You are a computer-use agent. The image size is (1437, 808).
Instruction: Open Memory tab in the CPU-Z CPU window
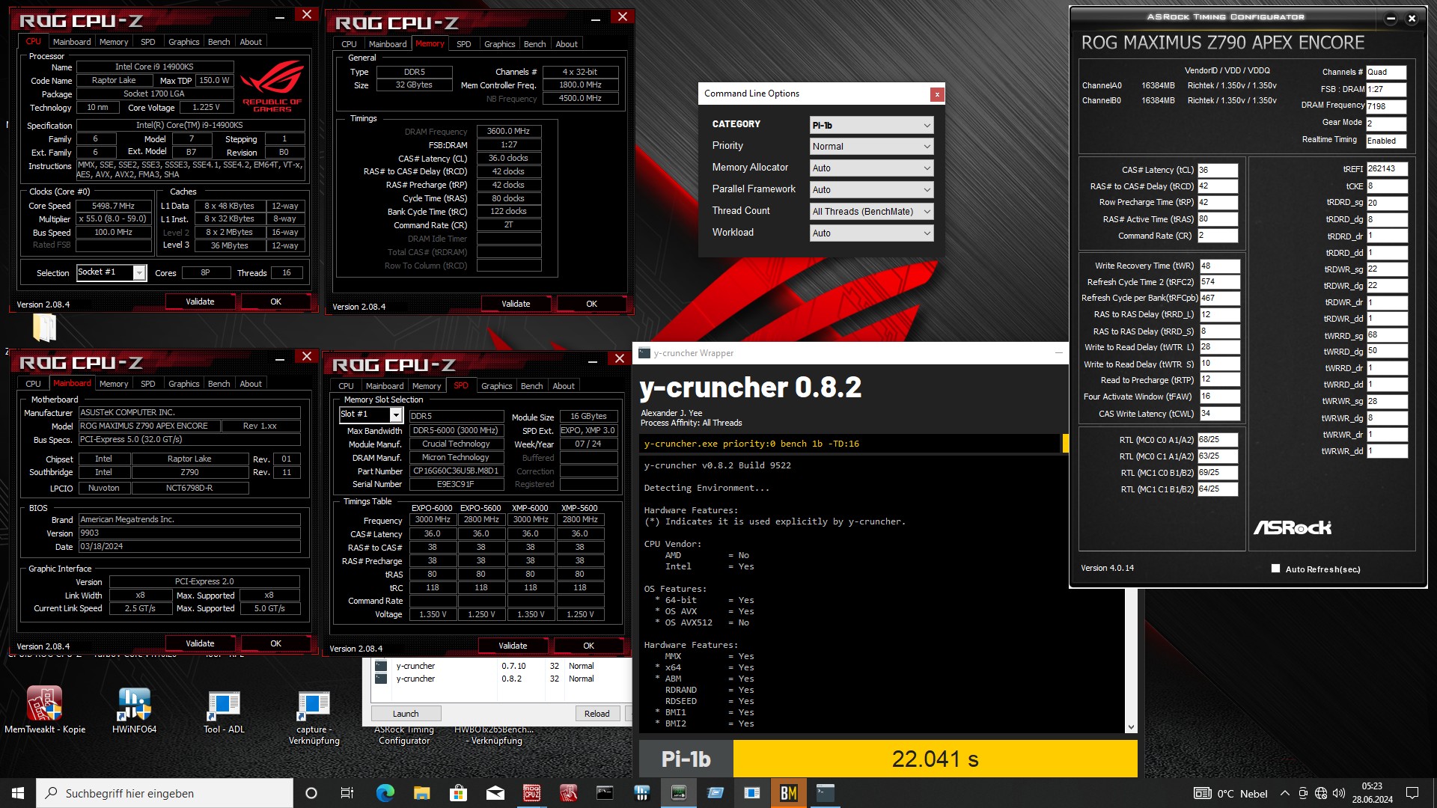coord(114,42)
